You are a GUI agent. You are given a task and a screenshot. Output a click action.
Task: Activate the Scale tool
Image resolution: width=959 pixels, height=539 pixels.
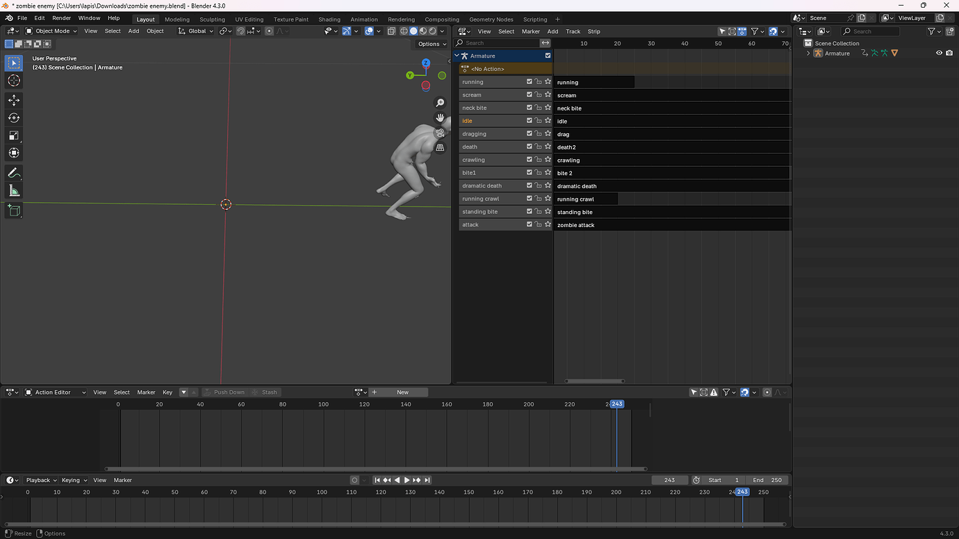click(x=14, y=135)
